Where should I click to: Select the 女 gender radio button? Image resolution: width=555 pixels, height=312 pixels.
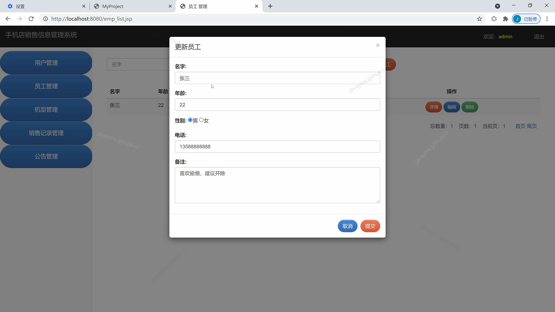tap(201, 120)
